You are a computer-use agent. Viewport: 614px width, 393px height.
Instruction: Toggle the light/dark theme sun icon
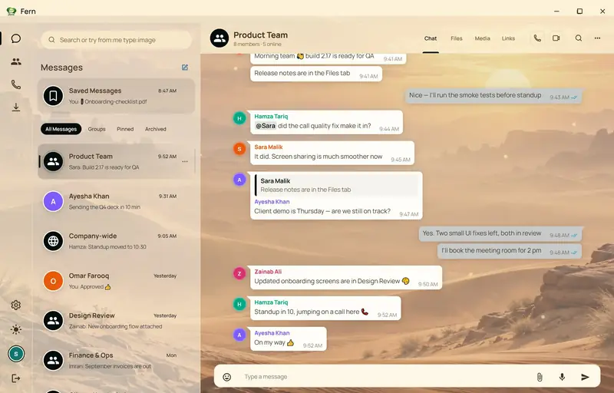(x=16, y=329)
